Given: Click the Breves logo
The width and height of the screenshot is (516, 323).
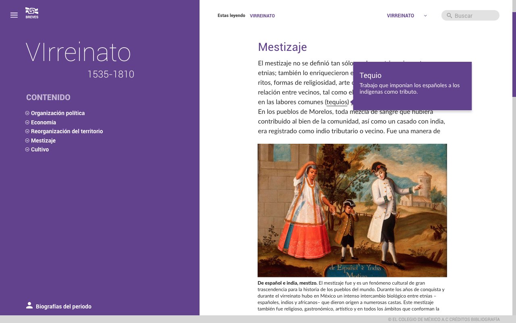Looking at the screenshot, I should coord(32,13).
